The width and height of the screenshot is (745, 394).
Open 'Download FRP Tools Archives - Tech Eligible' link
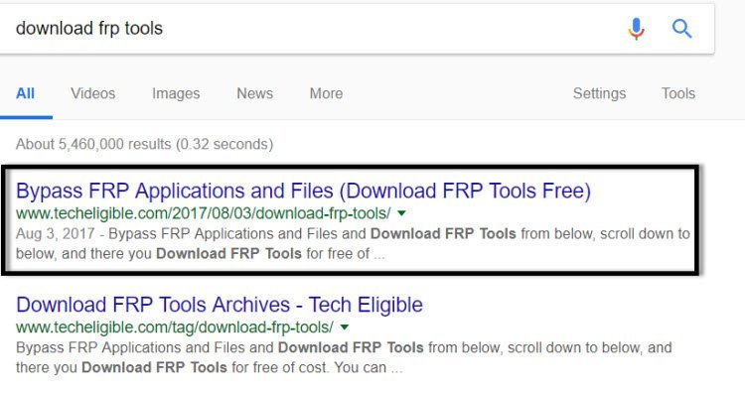tap(220, 305)
